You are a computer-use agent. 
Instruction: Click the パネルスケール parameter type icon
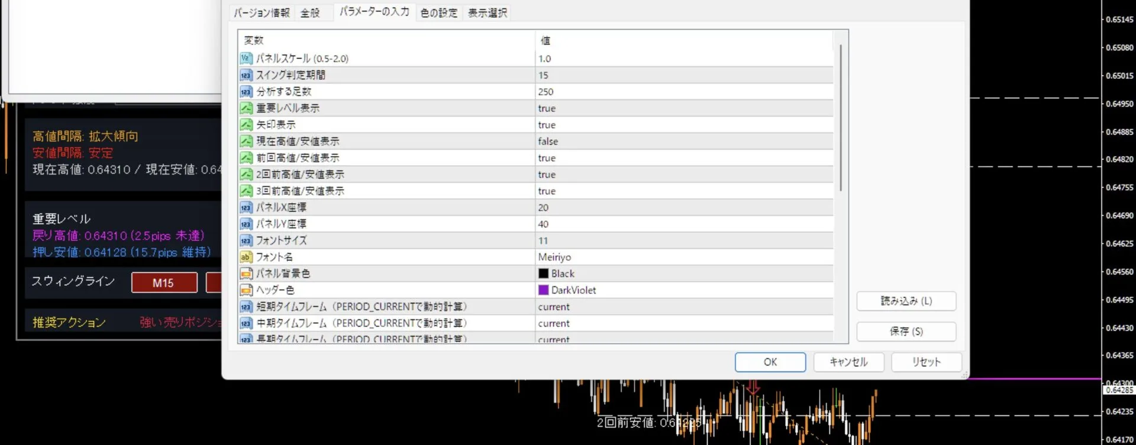246,59
